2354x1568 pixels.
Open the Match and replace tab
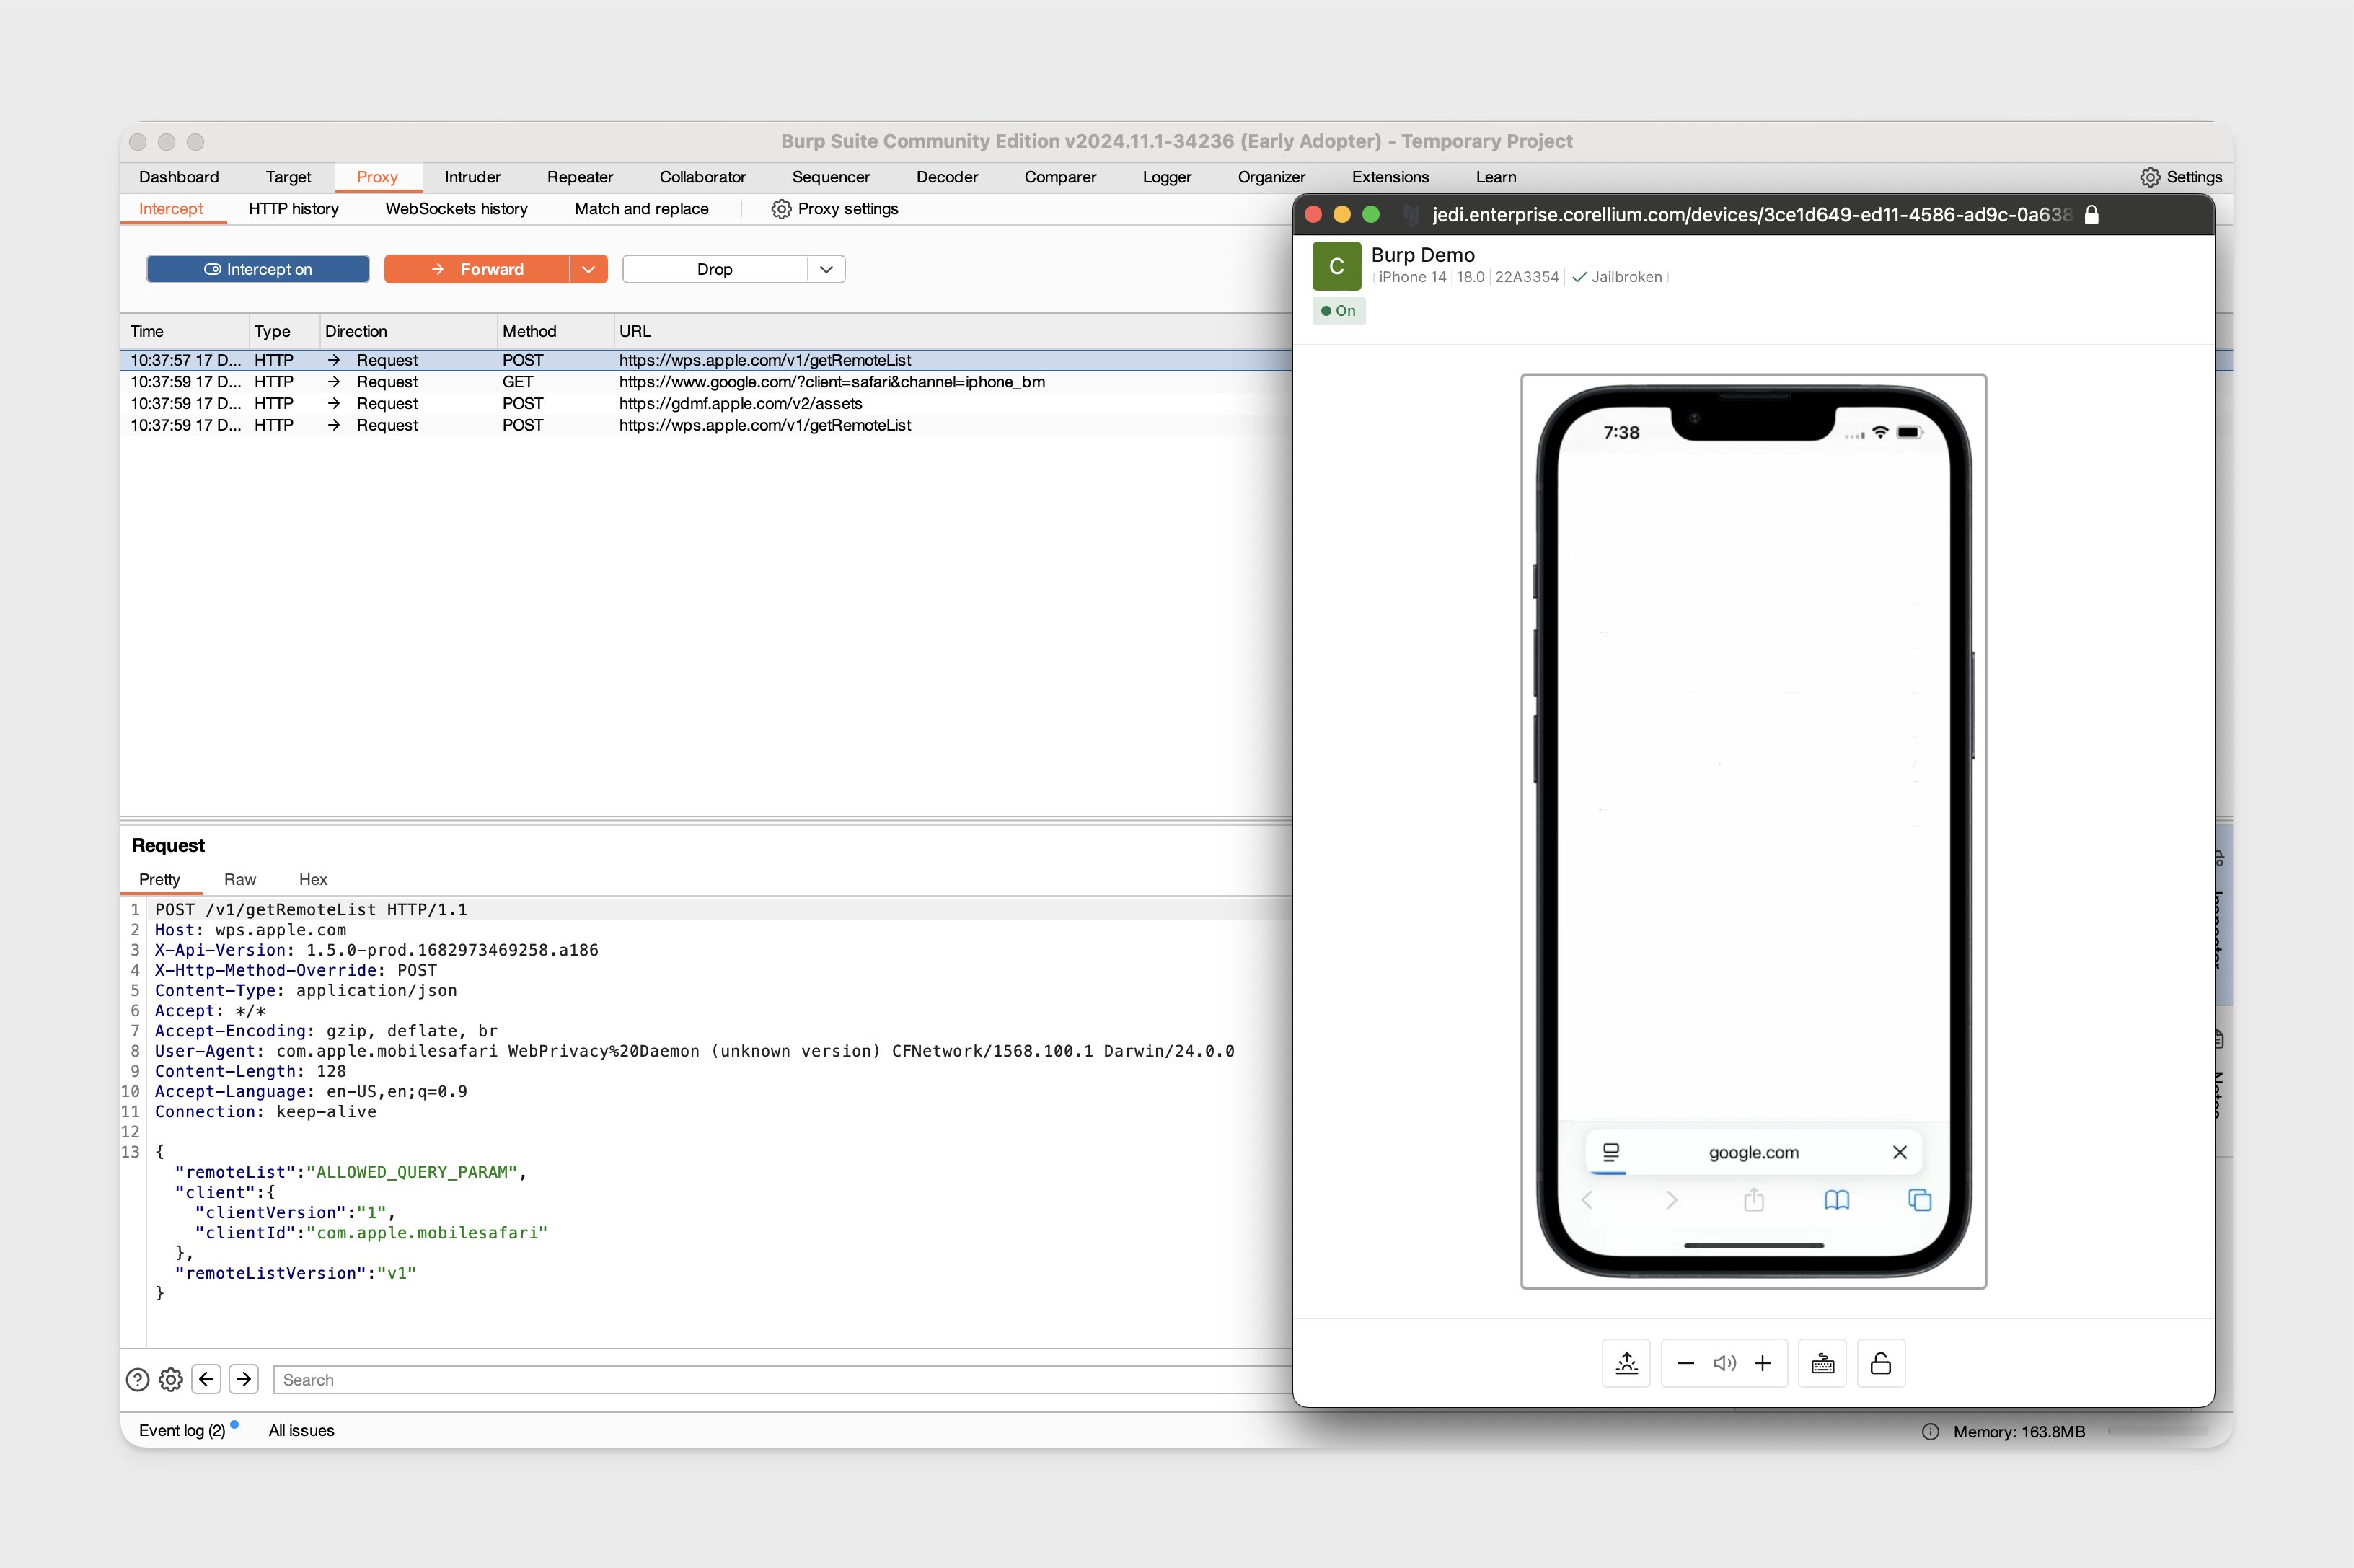640,208
